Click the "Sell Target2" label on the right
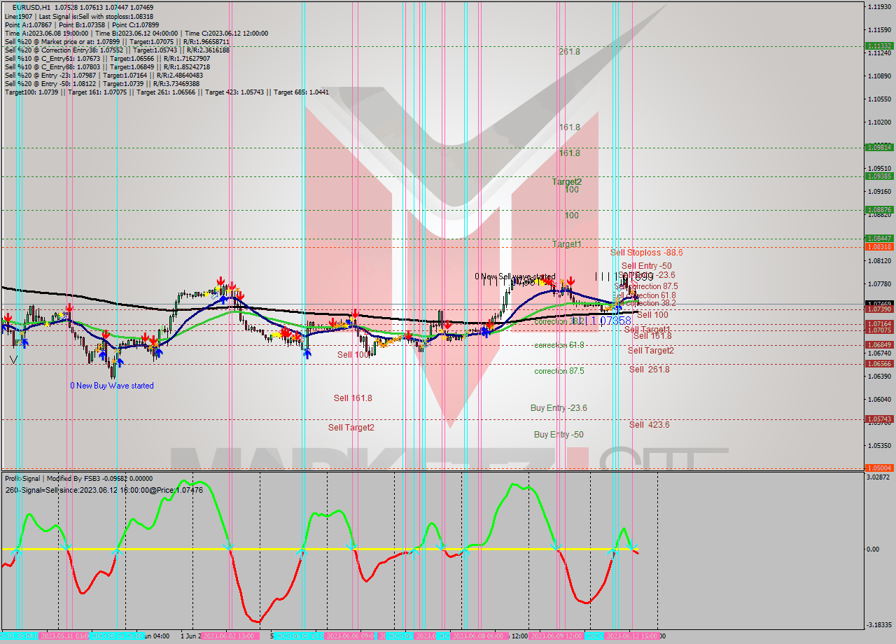 [x=648, y=351]
